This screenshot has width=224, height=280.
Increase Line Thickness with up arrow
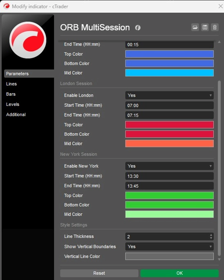click(x=211, y=235)
